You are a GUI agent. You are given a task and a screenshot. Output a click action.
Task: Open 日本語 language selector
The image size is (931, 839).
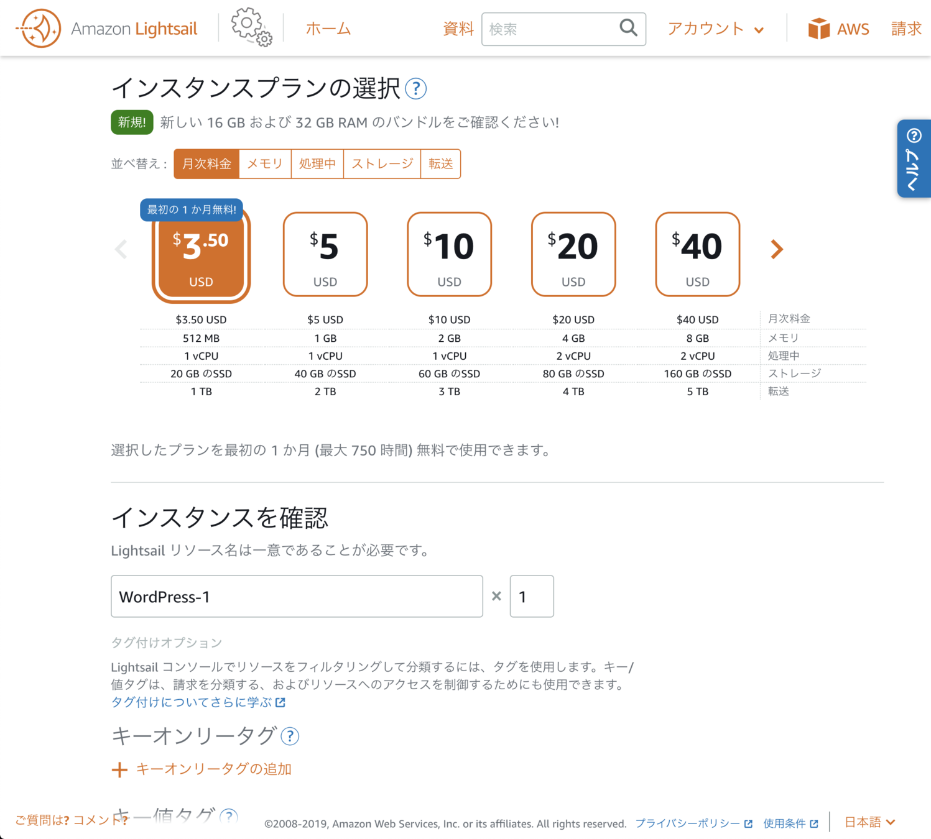pyautogui.click(x=869, y=822)
